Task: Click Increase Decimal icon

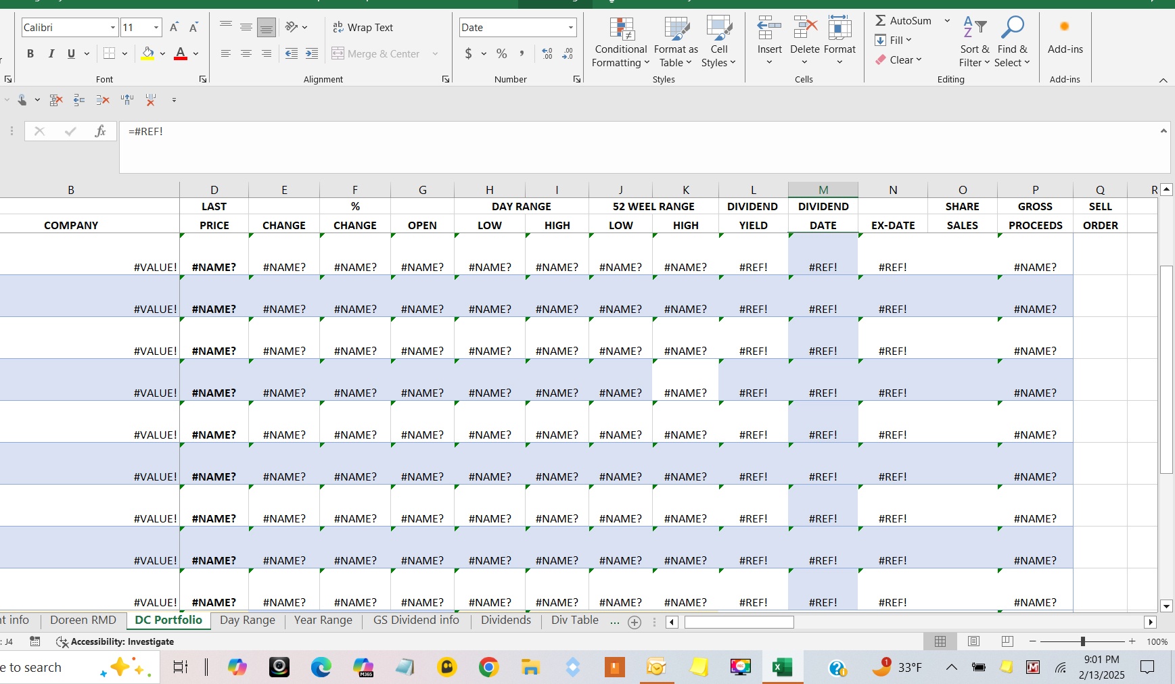Action: tap(547, 54)
